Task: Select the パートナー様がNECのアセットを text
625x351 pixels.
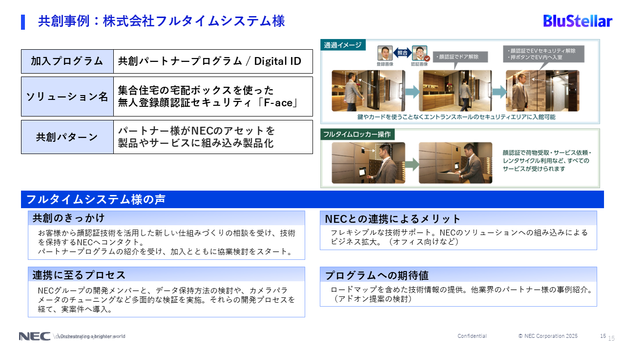Action: point(196,131)
